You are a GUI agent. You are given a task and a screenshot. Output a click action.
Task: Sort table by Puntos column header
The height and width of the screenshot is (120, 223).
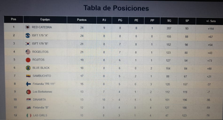[82, 20]
